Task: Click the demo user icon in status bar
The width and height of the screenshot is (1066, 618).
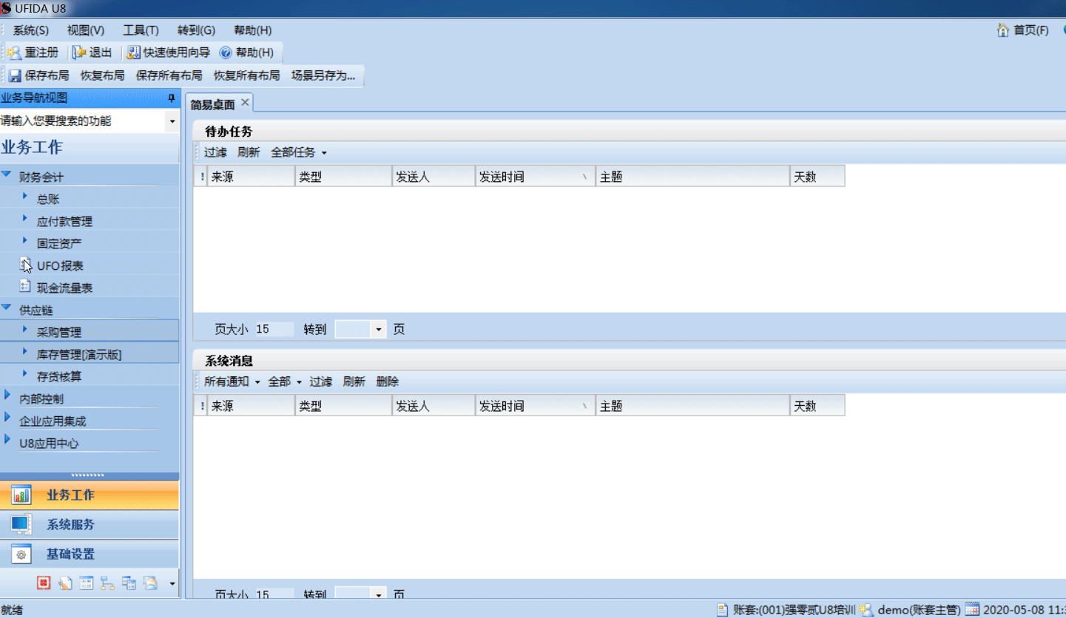Action: pyautogui.click(x=866, y=610)
